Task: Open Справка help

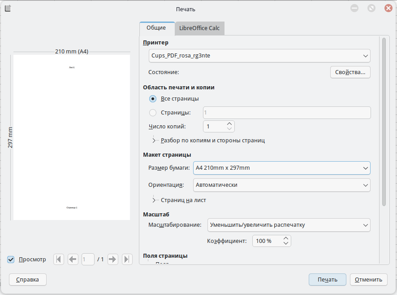Action: click(28, 280)
